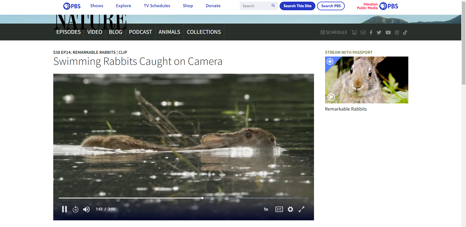Open the Shop link
The height and width of the screenshot is (227, 466).
(188, 6)
